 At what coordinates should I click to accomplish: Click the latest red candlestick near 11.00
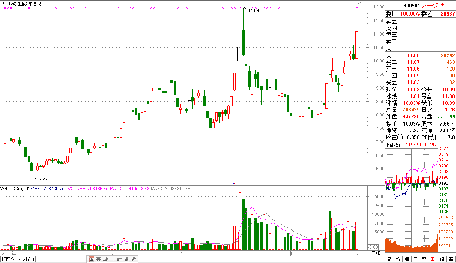[356, 45]
